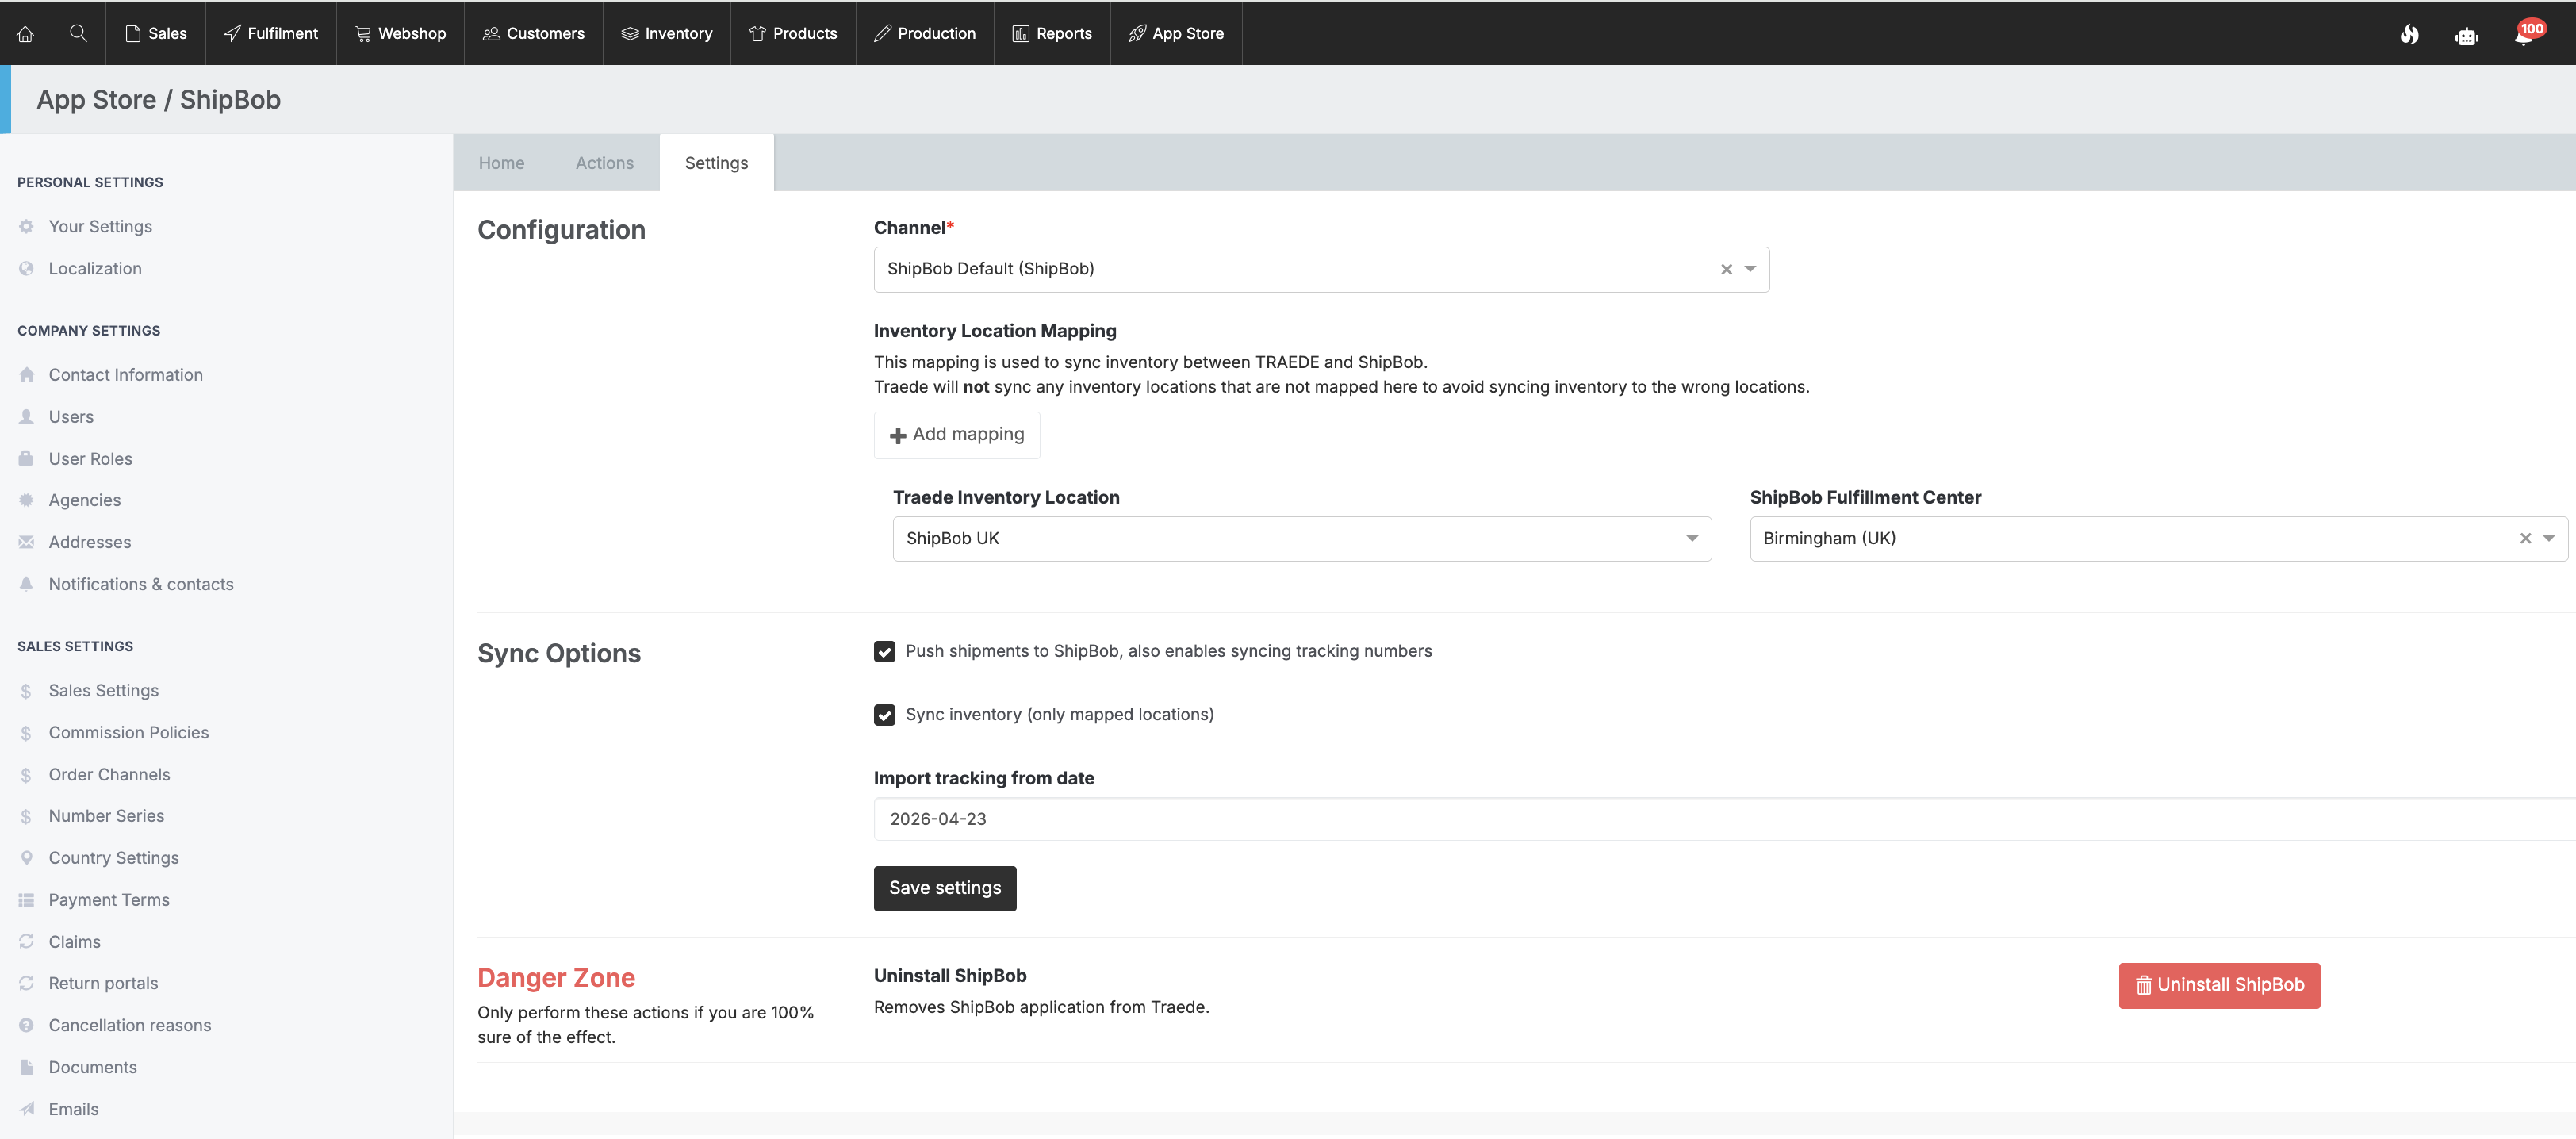Open the robot assistant icon
This screenshot has width=2576, height=1139.
point(2466,36)
